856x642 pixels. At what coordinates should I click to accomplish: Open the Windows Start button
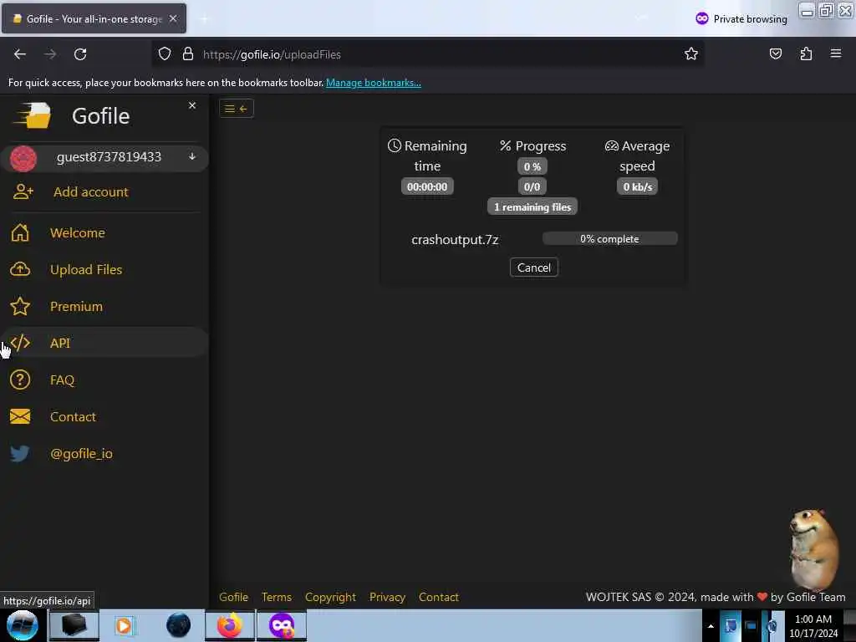(x=23, y=625)
